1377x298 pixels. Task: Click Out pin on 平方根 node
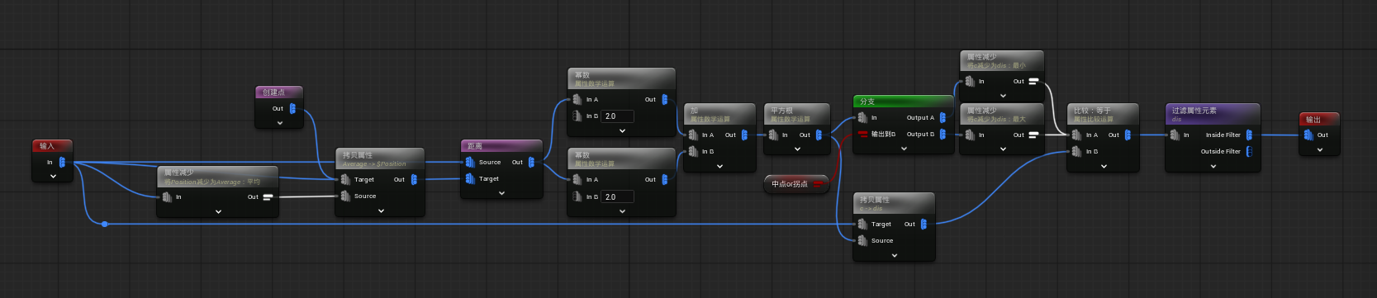click(x=819, y=135)
